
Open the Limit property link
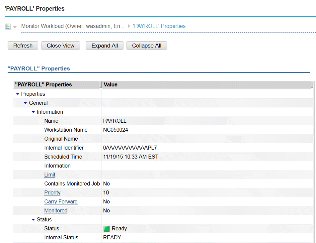coord(50,175)
